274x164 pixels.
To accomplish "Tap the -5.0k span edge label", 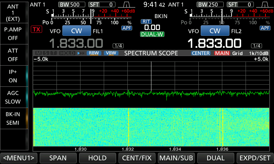I will [41, 59].
